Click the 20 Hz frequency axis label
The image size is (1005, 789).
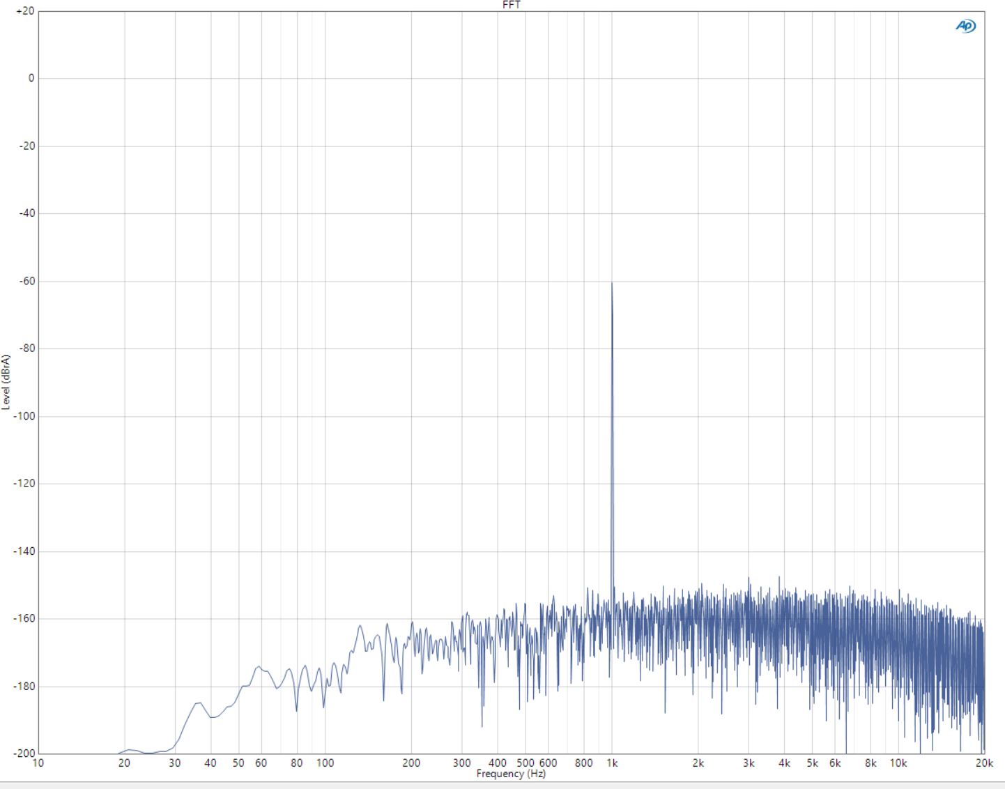pos(124,763)
